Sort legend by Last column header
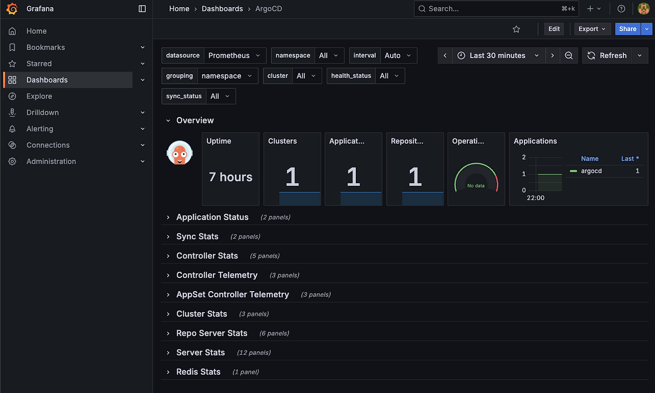 coord(630,159)
